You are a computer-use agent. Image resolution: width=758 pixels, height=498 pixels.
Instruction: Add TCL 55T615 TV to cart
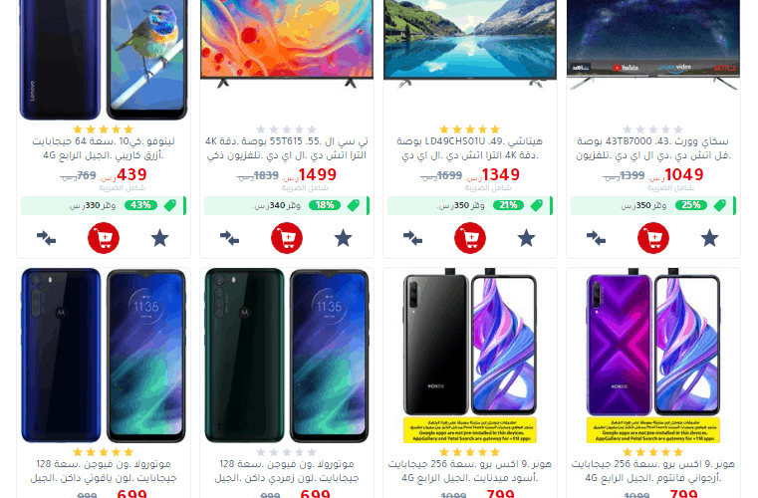[x=287, y=238]
